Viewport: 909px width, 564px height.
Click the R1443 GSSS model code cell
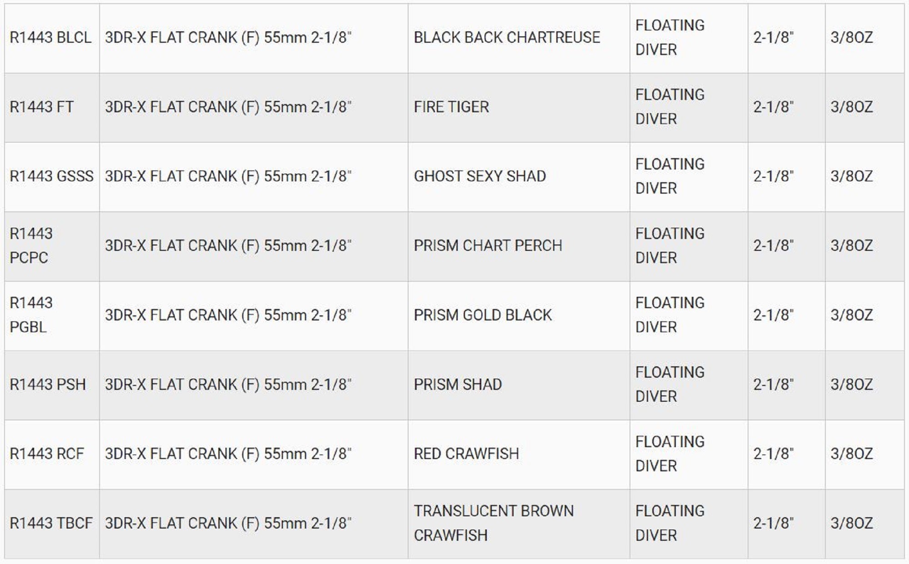[51, 176]
